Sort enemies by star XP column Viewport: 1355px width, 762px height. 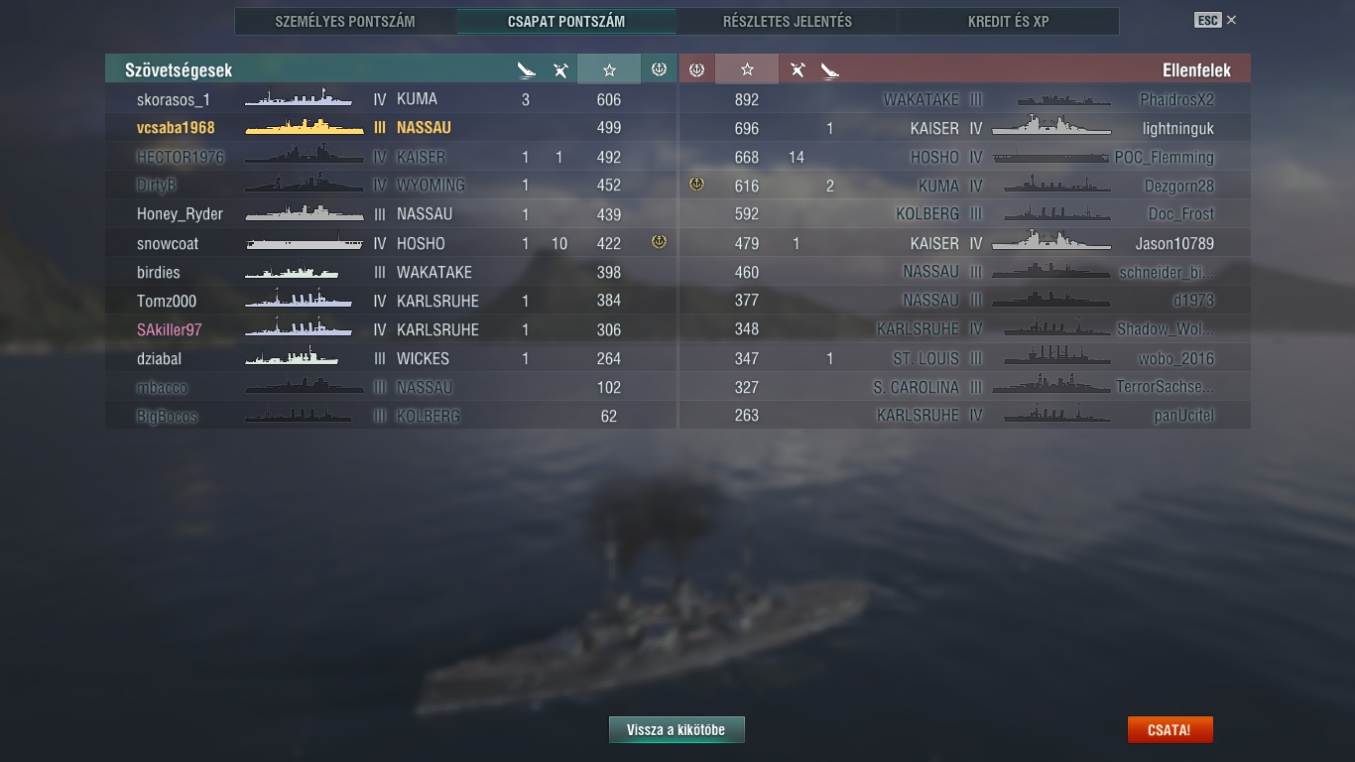pos(747,69)
